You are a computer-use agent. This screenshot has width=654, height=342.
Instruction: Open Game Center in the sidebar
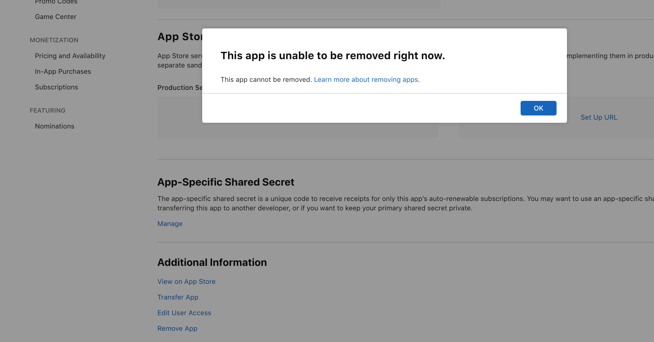click(55, 17)
